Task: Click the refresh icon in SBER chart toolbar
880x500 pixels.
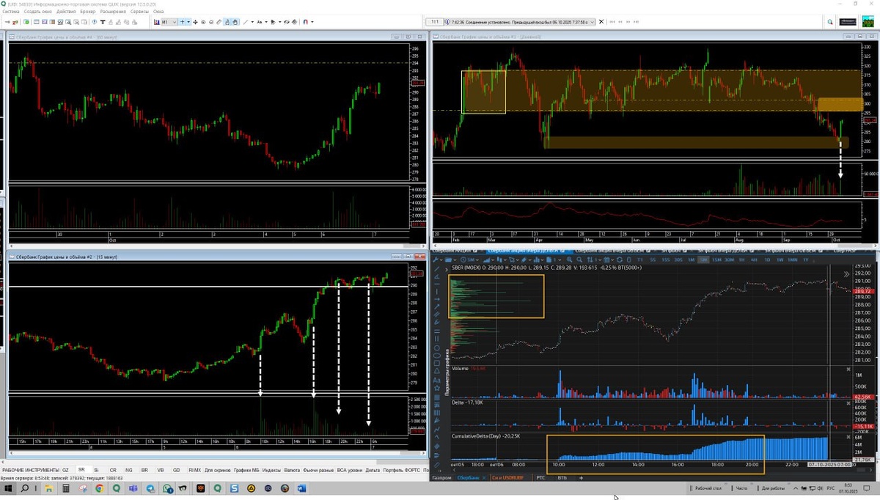Action: (619, 260)
